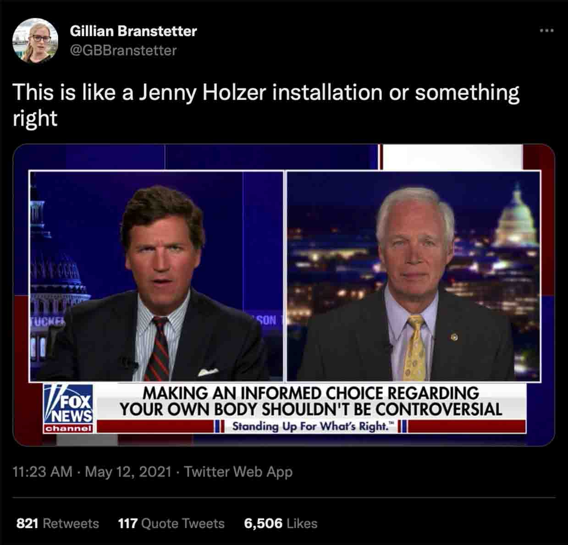View the 821 Retweets list
This screenshot has width=568, height=545.
click(x=57, y=523)
